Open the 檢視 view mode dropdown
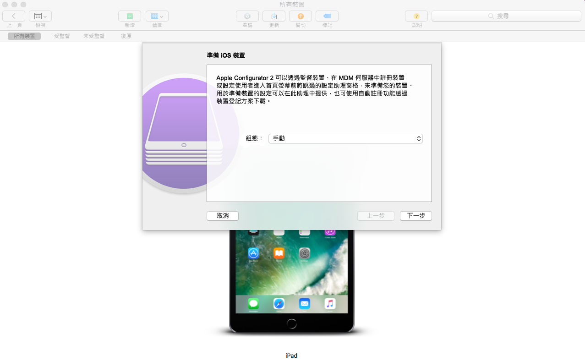 pos(40,16)
